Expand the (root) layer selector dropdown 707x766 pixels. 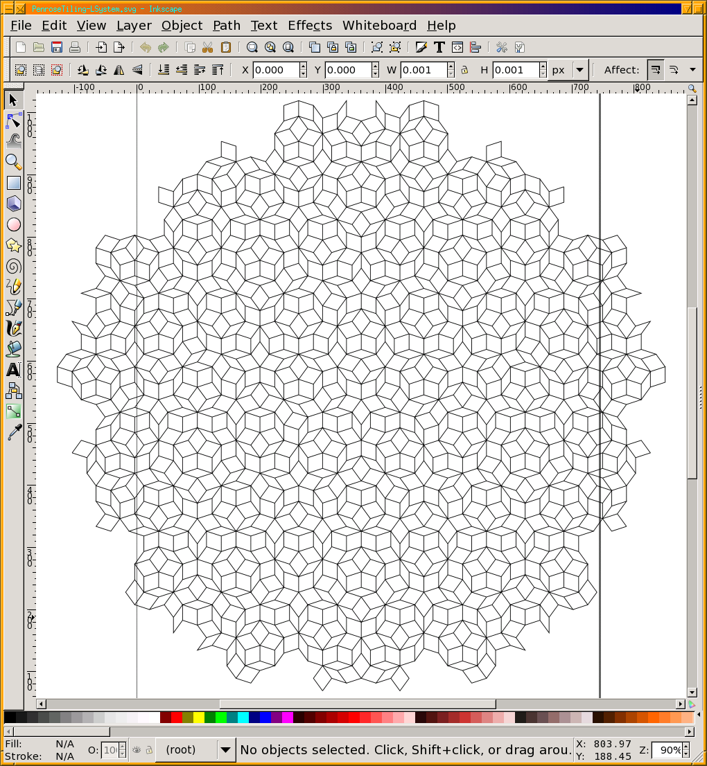pyautogui.click(x=226, y=749)
